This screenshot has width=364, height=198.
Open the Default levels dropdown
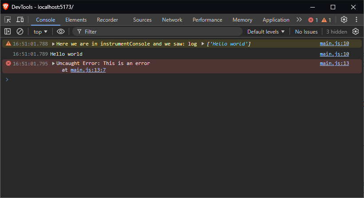[x=266, y=31]
